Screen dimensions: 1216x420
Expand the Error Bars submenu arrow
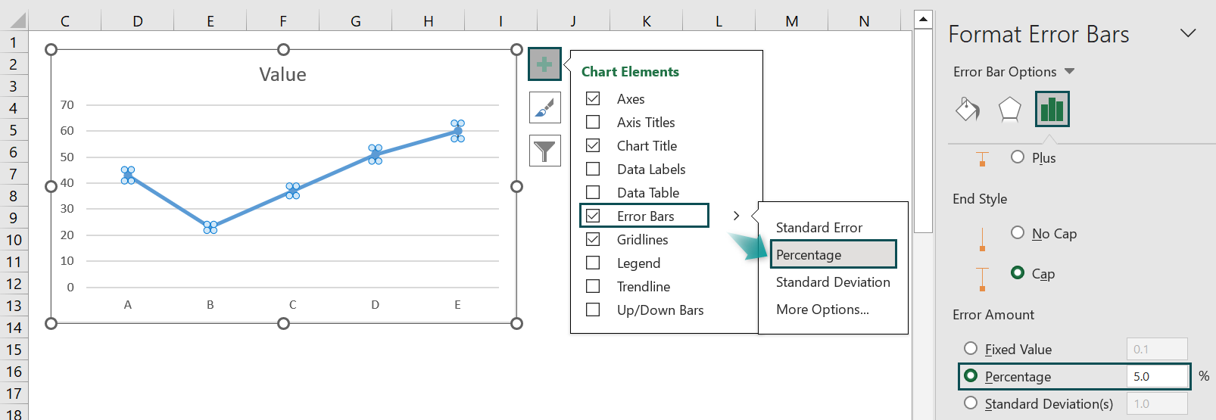click(736, 216)
